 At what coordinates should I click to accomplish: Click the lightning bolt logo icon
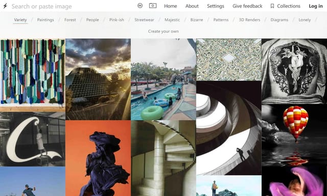tap(5, 6)
